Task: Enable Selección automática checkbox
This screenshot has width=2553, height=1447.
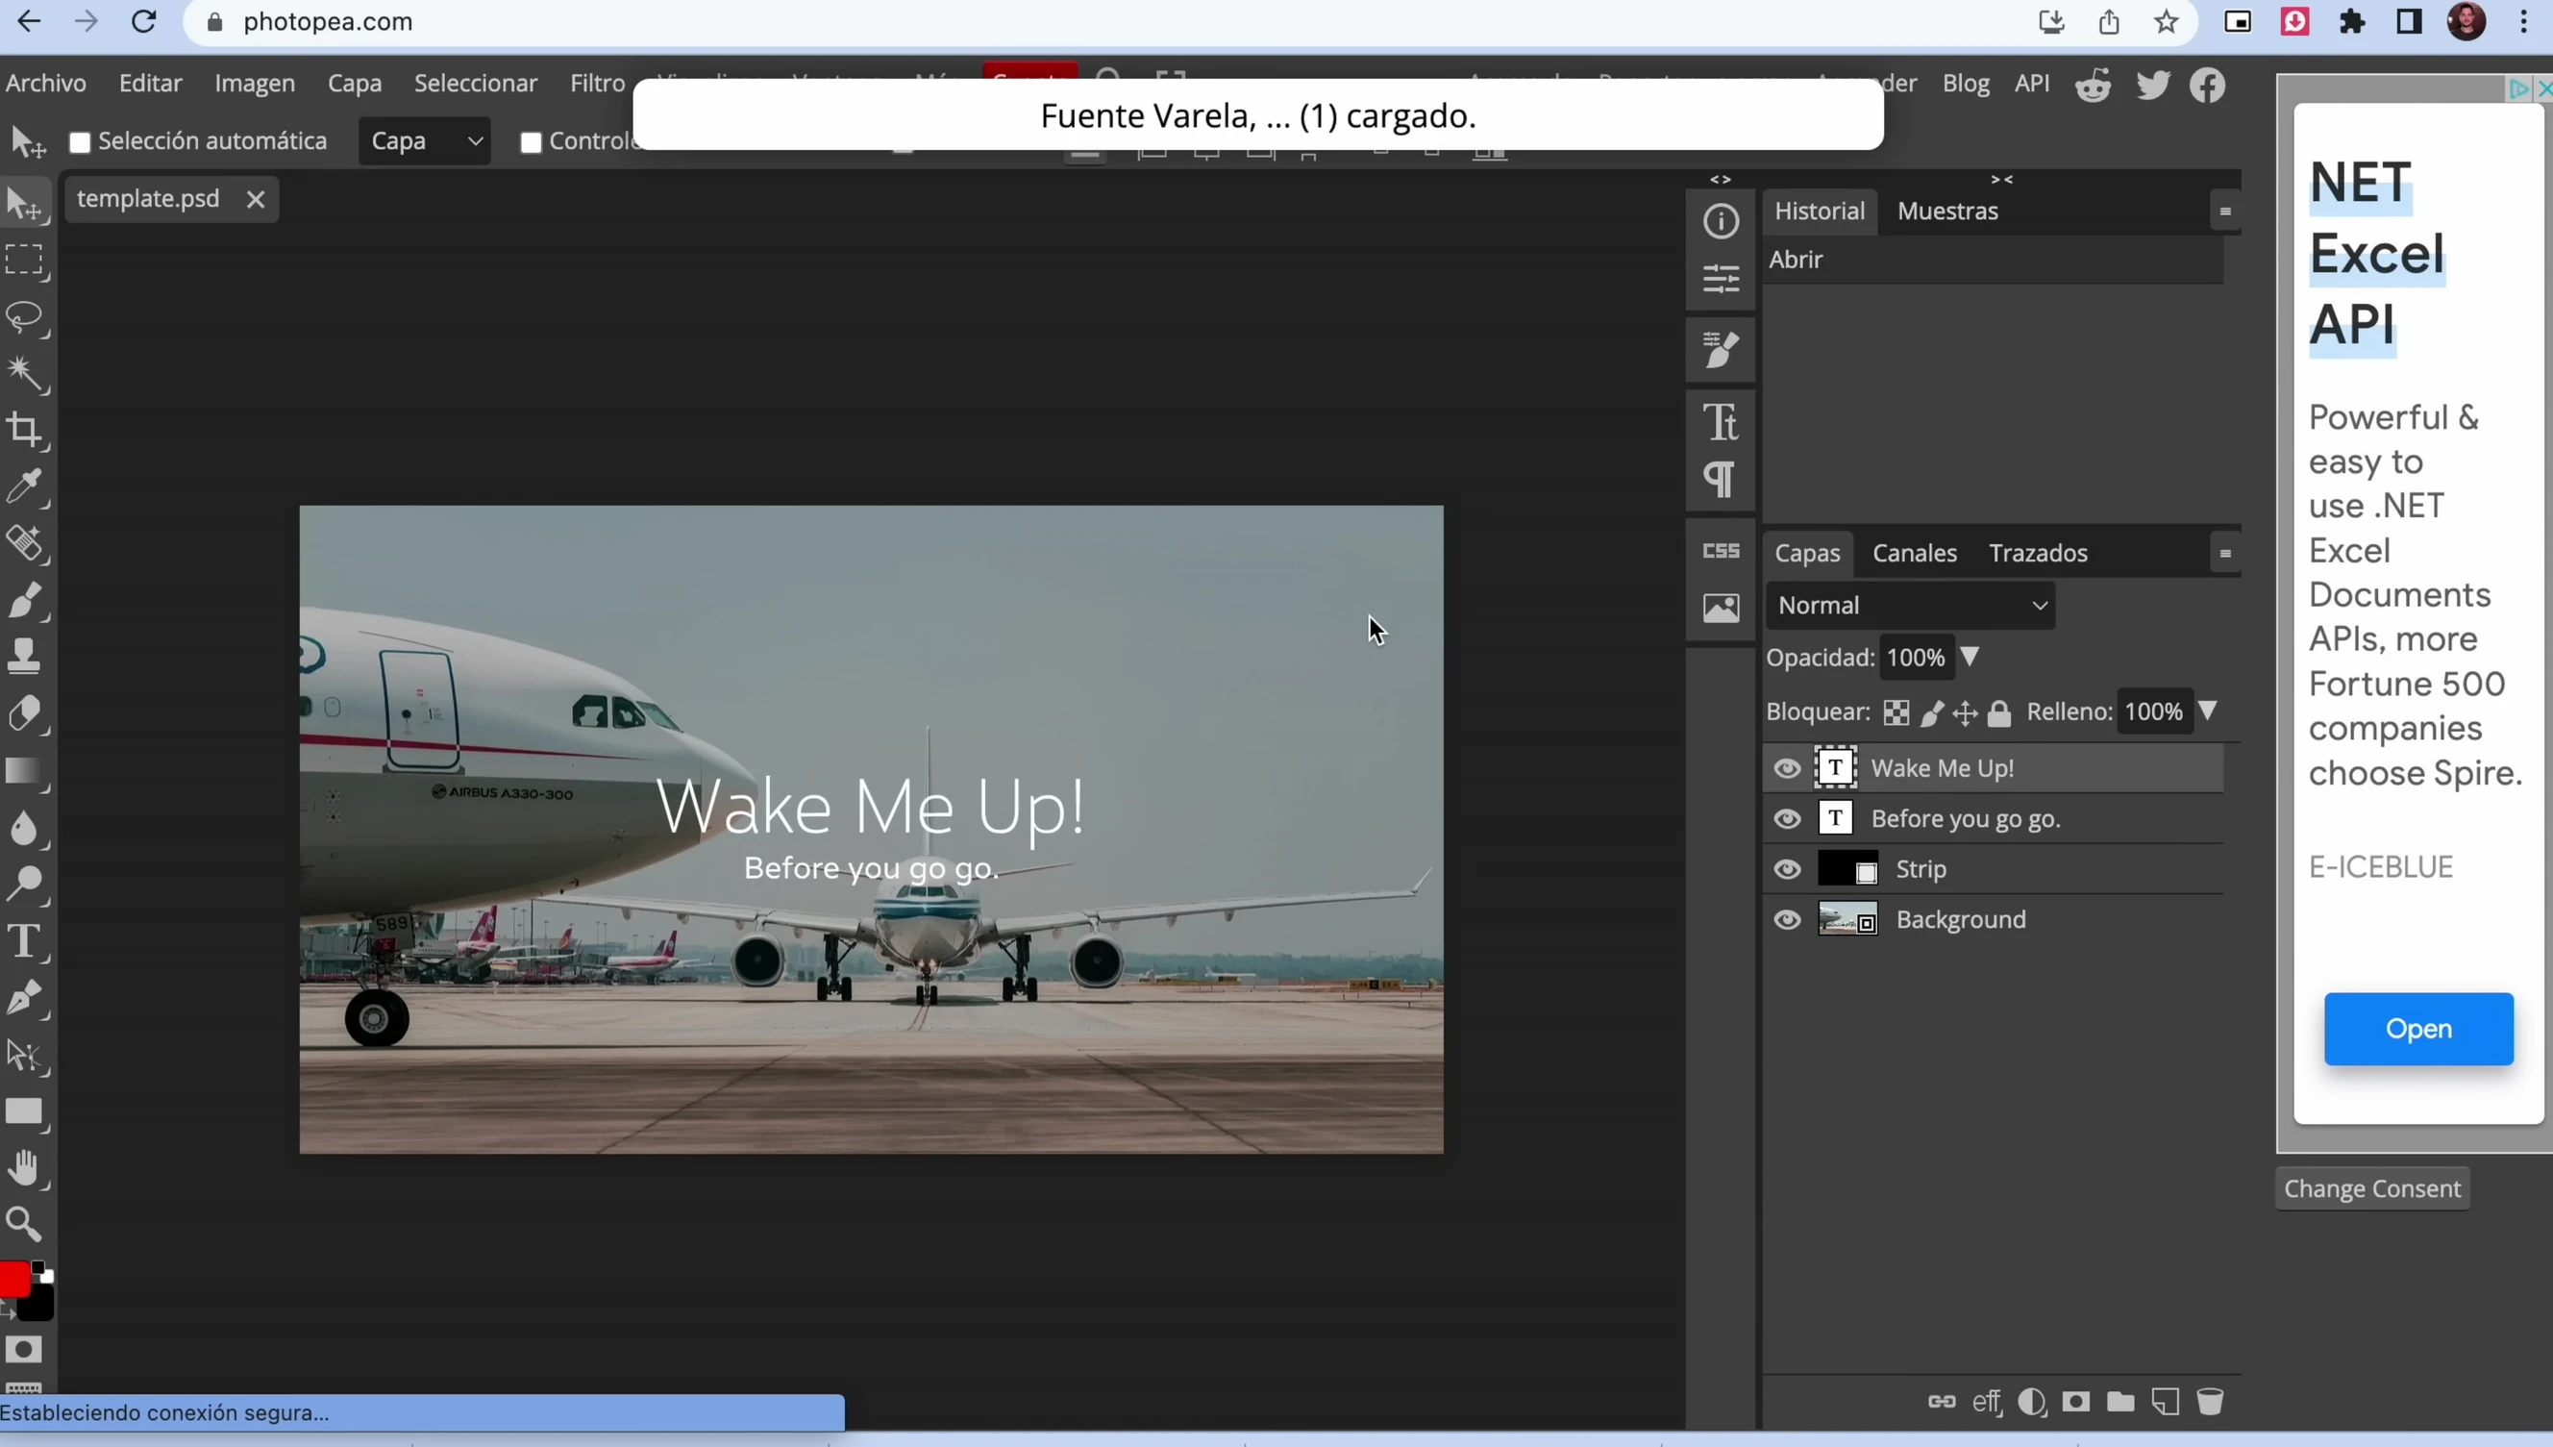Action: (x=80, y=142)
